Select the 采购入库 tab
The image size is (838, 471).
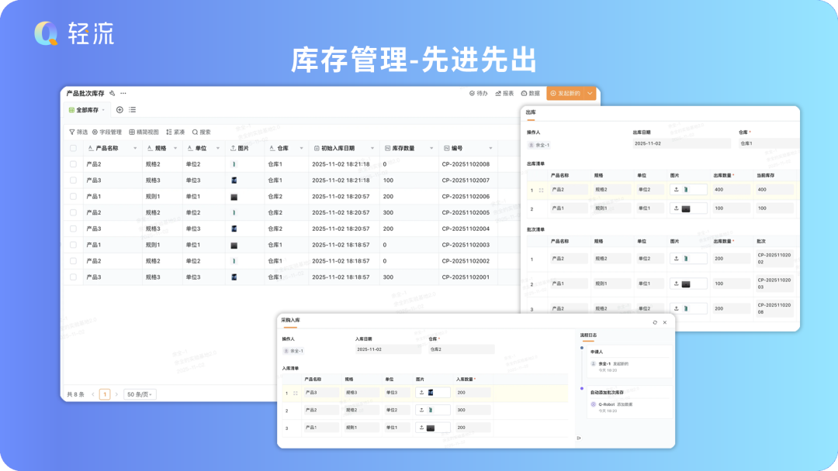click(x=291, y=320)
